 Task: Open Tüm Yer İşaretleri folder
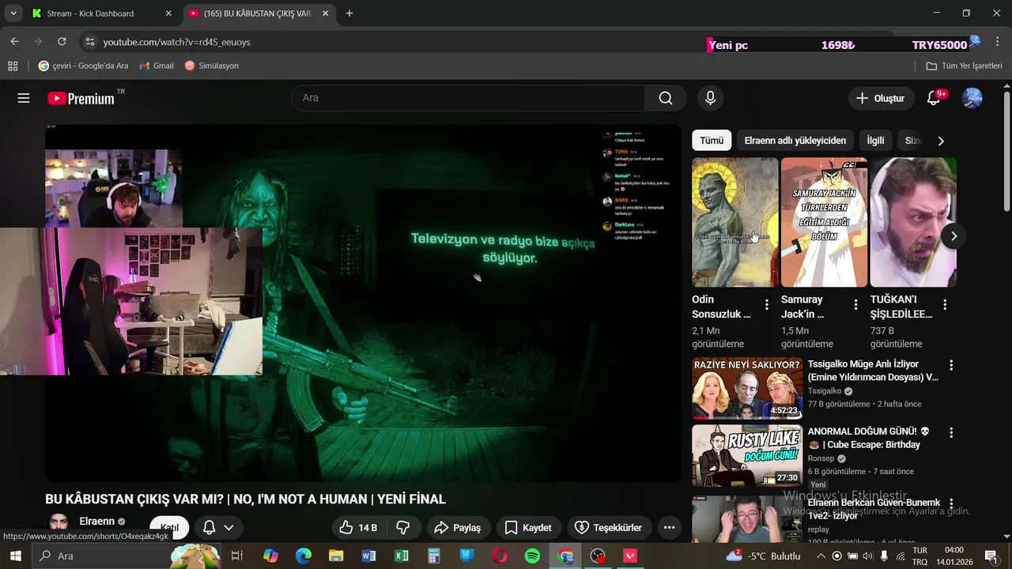pos(965,66)
